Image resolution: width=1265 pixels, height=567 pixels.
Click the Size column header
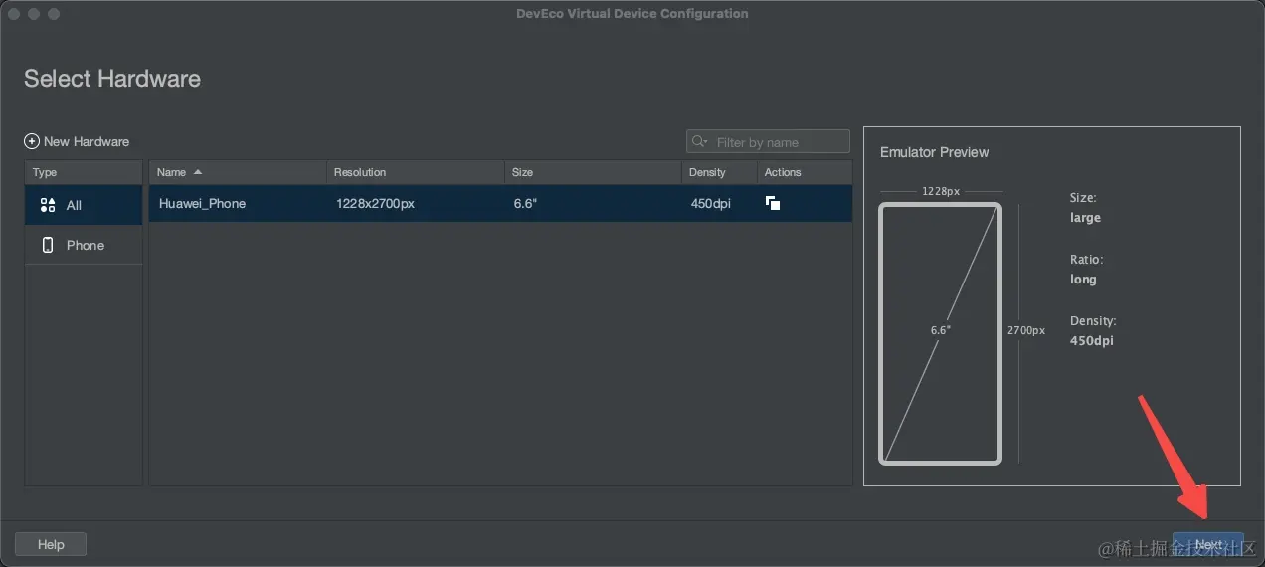click(x=594, y=172)
